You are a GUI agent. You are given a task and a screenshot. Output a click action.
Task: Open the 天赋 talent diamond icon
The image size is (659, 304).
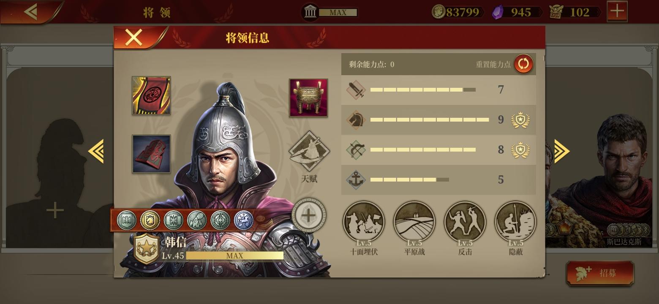[x=309, y=151]
